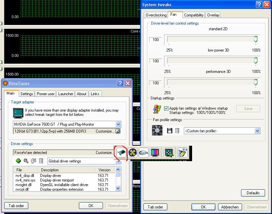272x214 pixels.
Task: Open the Compatibility tab
Action: pos(194,15)
